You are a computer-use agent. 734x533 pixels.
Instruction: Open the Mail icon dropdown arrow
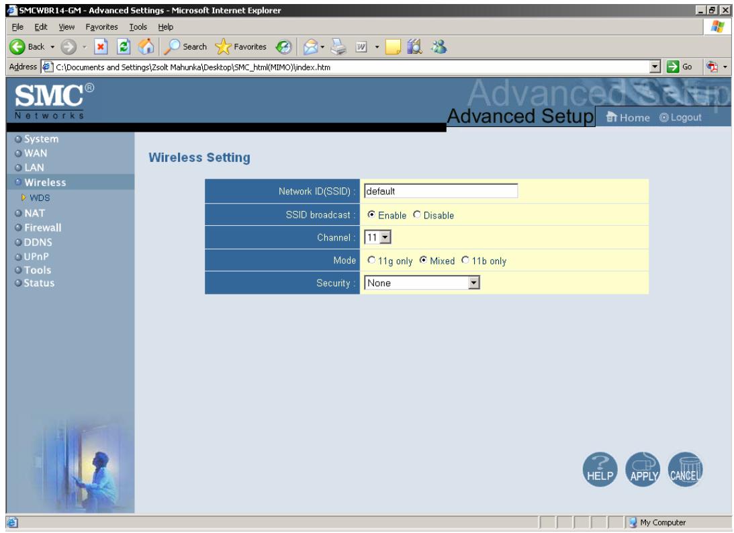(x=322, y=47)
